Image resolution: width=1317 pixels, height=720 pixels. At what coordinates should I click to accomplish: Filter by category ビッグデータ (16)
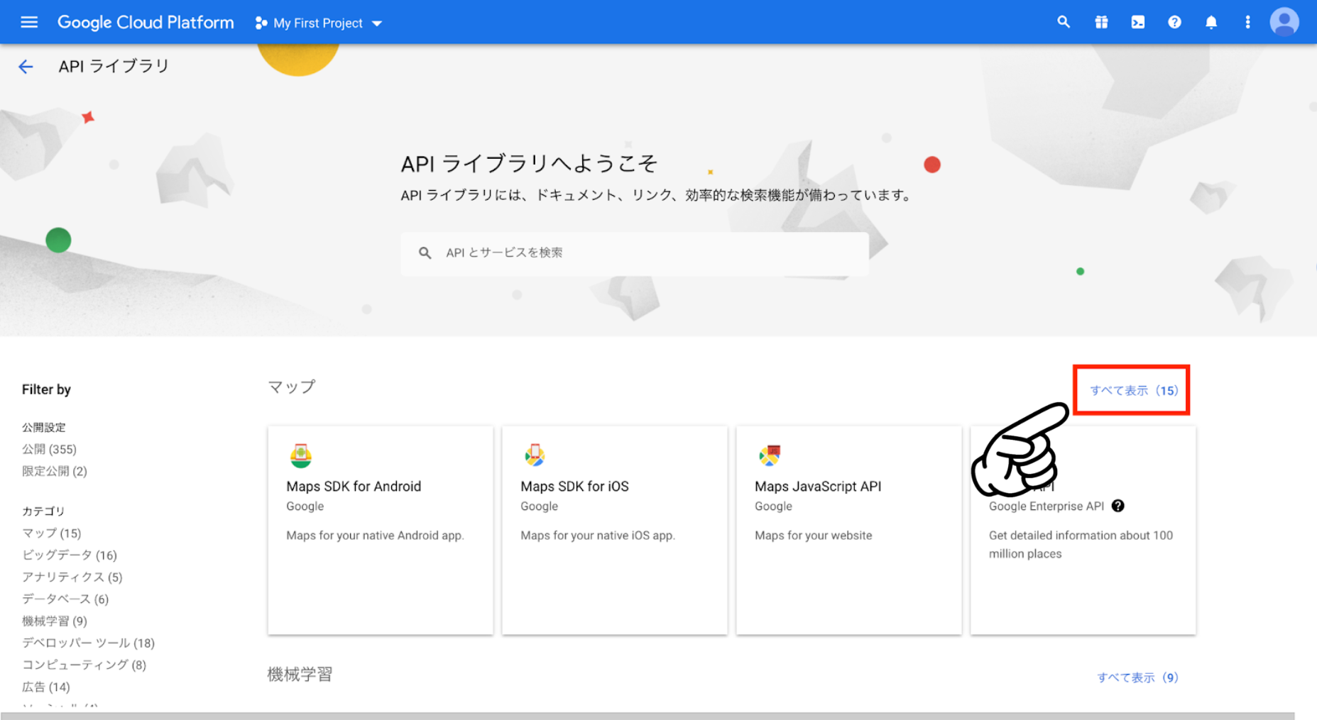click(70, 555)
